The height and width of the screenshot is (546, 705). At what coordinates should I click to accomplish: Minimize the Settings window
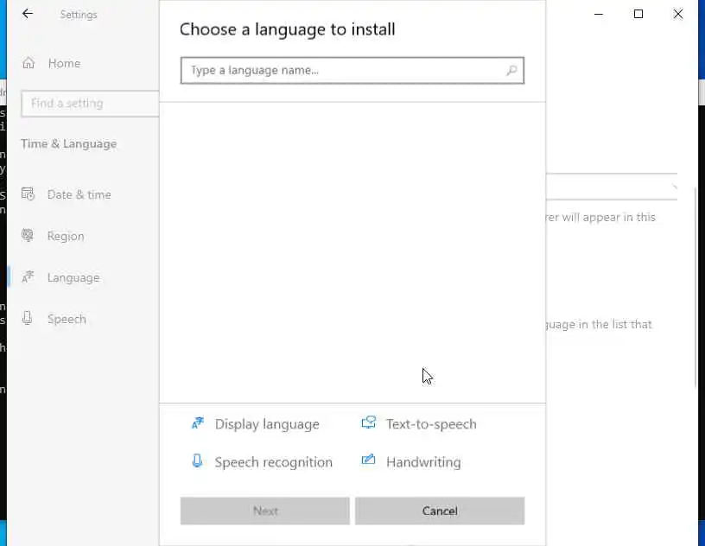tap(599, 14)
